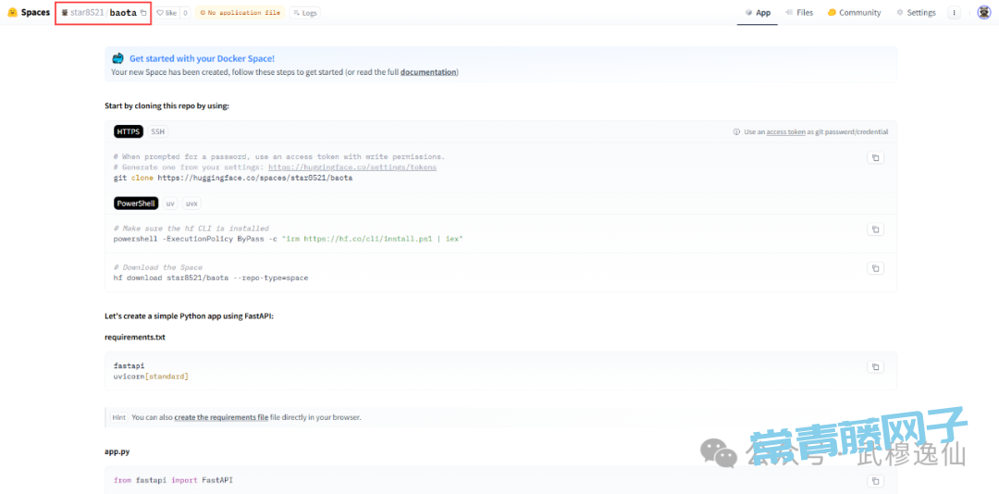
Task: Open the Settings tab
Action: [916, 13]
